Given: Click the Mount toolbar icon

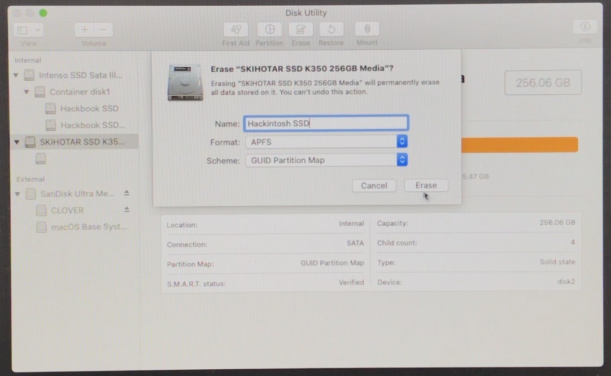Looking at the screenshot, I should coord(367,29).
